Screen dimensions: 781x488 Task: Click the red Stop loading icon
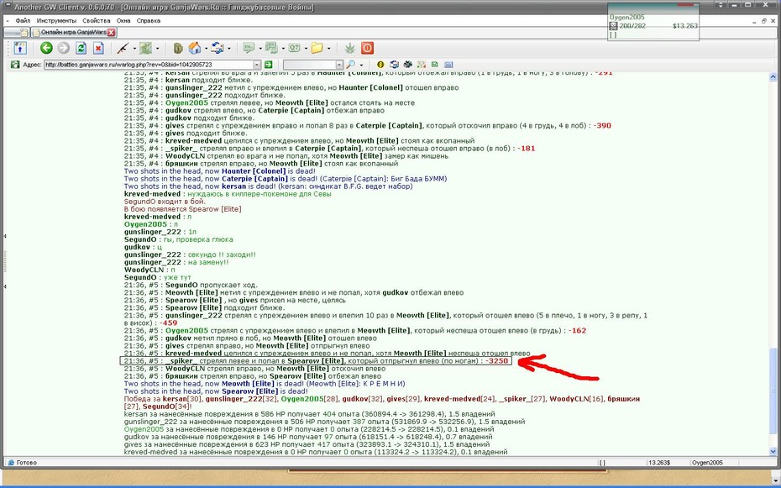(98, 48)
